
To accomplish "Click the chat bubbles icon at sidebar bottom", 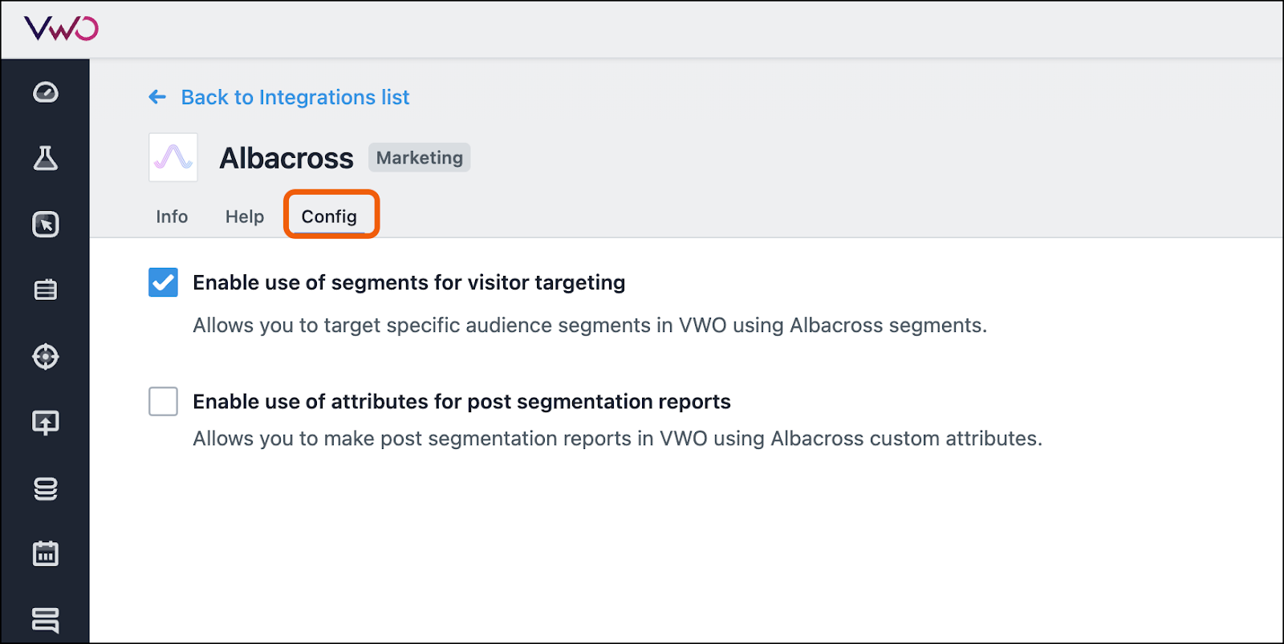I will click(46, 620).
